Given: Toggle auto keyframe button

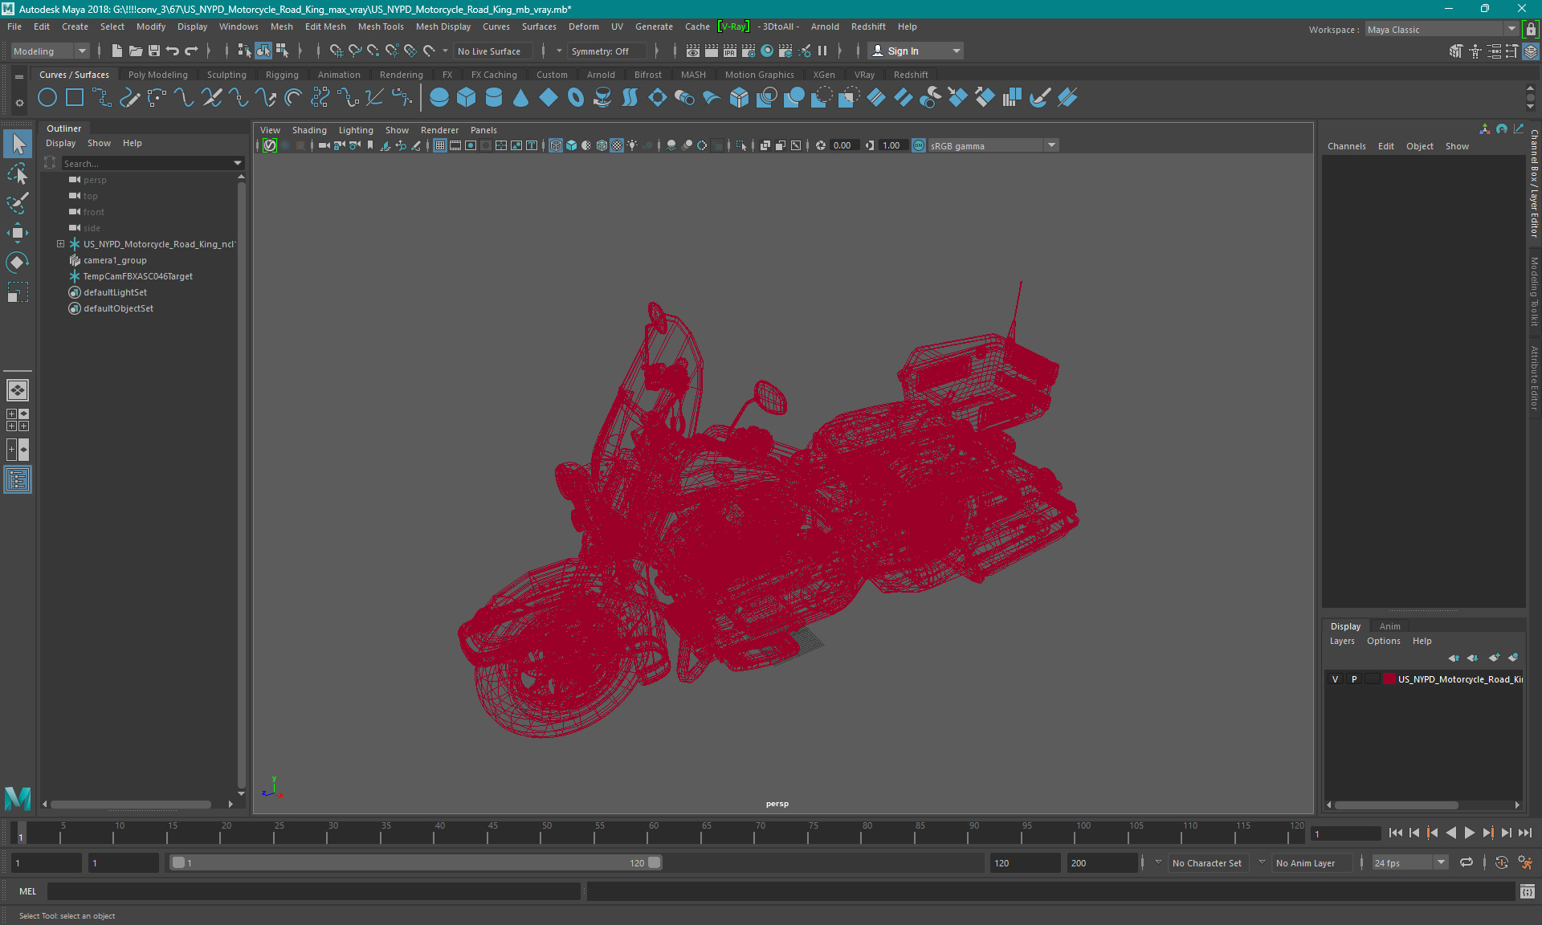Looking at the screenshot, I should point(1501,862).
